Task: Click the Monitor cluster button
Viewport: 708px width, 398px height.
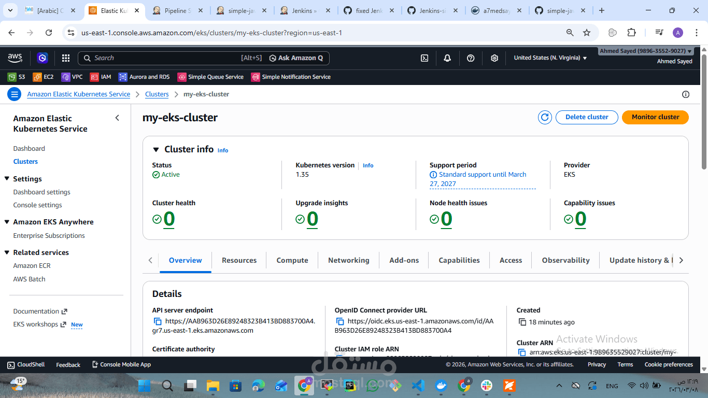Action: (656, 117)
